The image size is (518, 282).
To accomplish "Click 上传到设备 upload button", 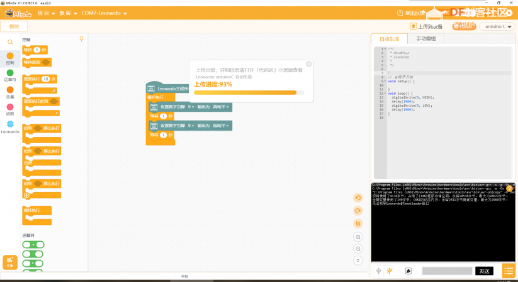I will tap(426, 26).
